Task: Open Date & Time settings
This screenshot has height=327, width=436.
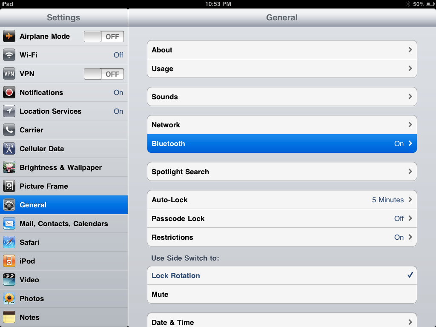Action: tap(282, 322)
